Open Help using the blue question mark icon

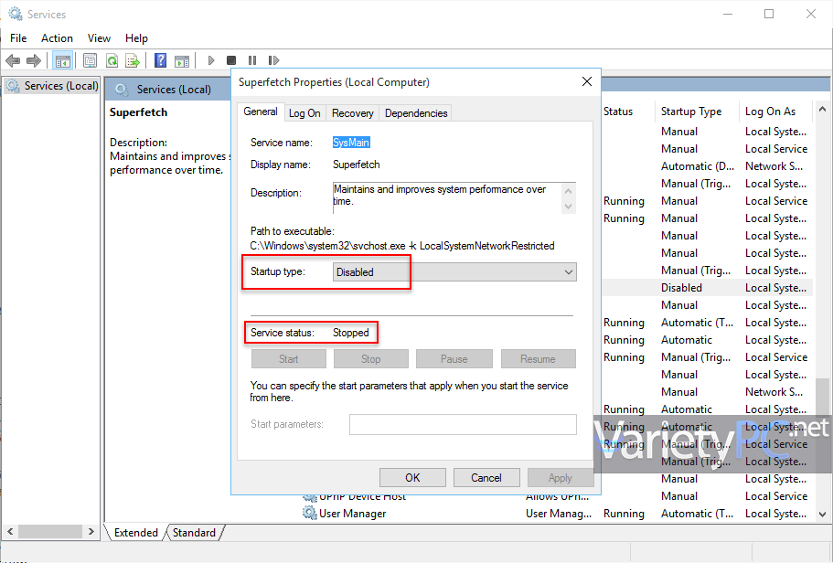click(159, 60)
